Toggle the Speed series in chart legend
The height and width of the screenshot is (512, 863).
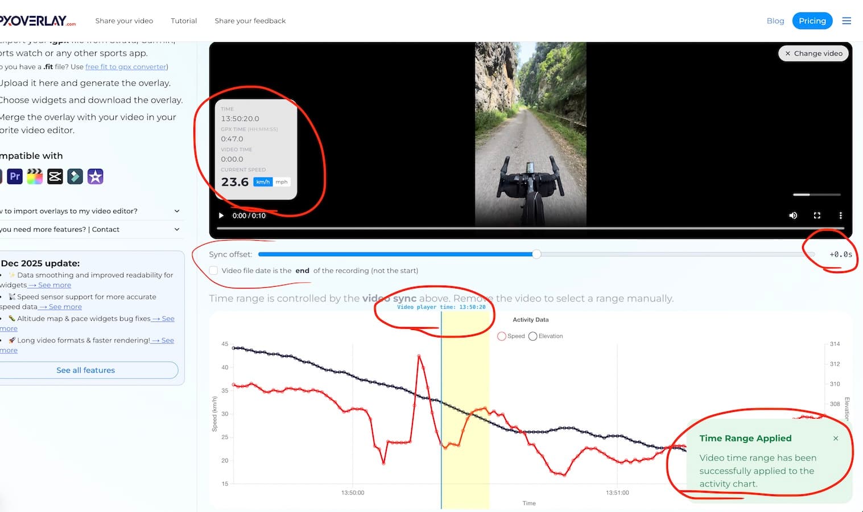click(x=511, y=336)
